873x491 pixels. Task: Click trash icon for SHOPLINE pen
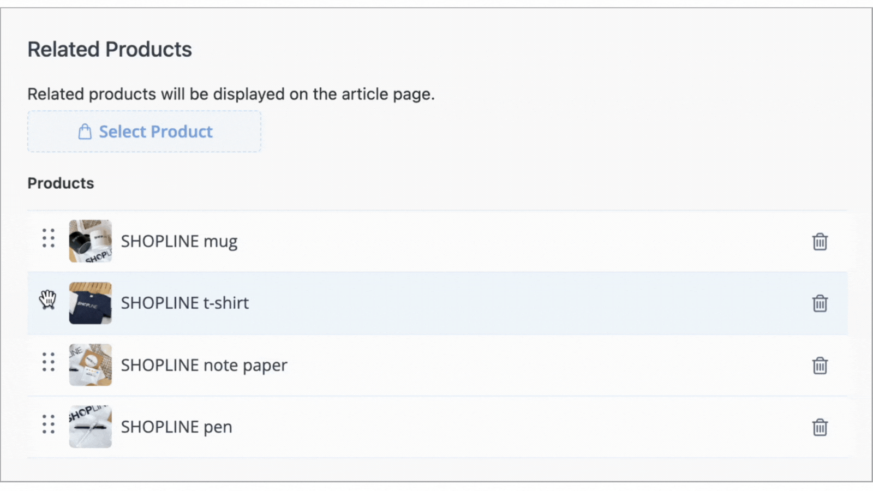click(820, 427)
